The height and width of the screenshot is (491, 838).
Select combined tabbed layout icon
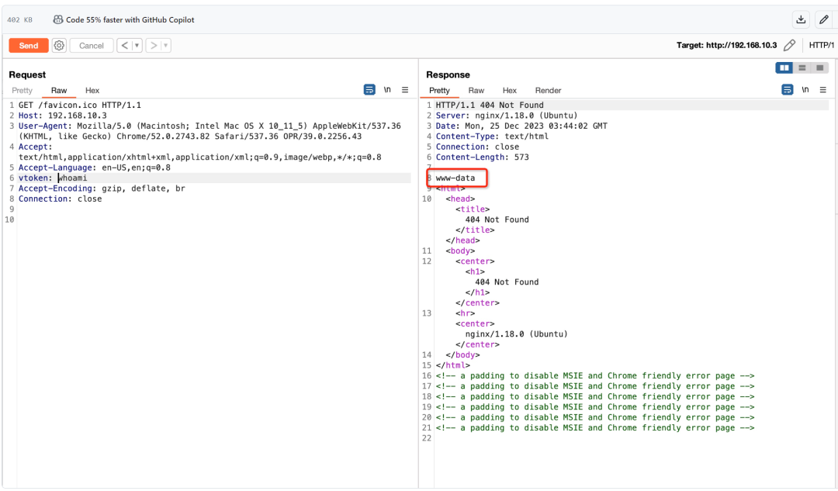pos(819,67)
